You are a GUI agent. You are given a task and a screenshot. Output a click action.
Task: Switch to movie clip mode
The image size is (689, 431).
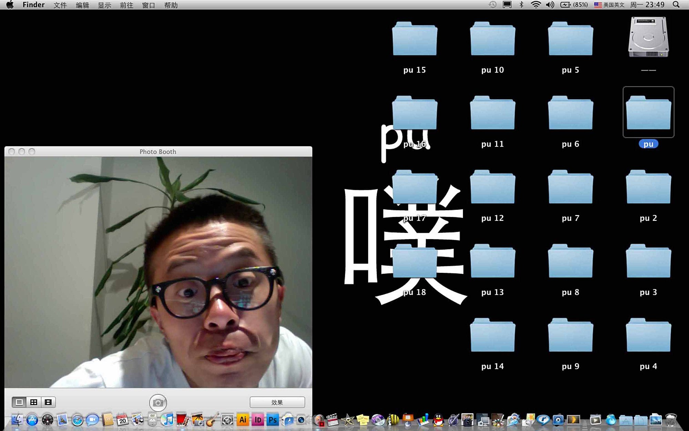[x=48, y=402]
